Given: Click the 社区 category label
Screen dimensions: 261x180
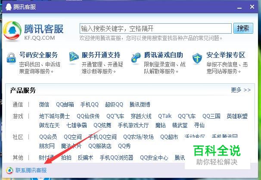Looking at the screenshot, I should point(18,137).
